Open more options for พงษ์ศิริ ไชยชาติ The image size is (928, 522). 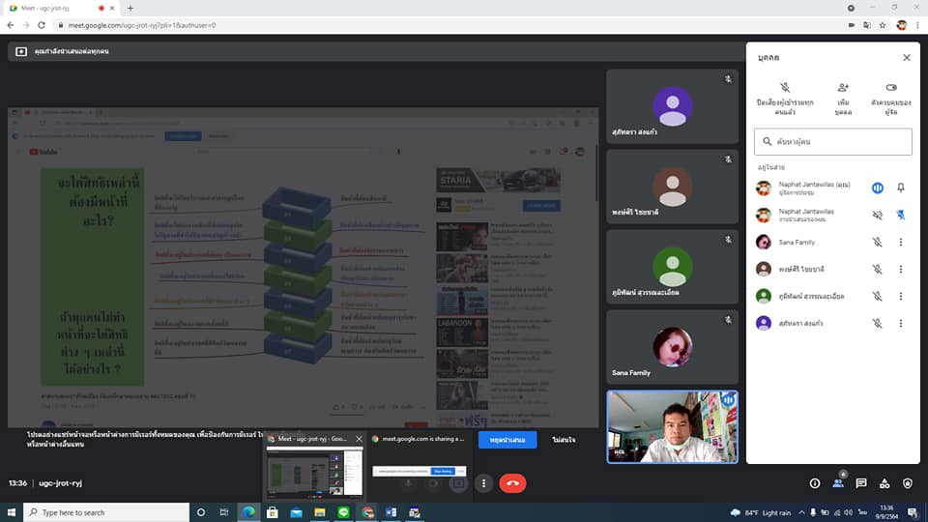click(x=901, y=270)
